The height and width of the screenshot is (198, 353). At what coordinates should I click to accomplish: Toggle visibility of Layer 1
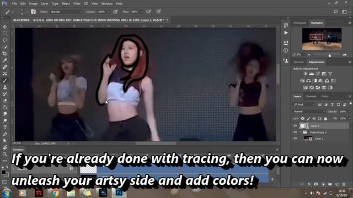coord(295,139)
